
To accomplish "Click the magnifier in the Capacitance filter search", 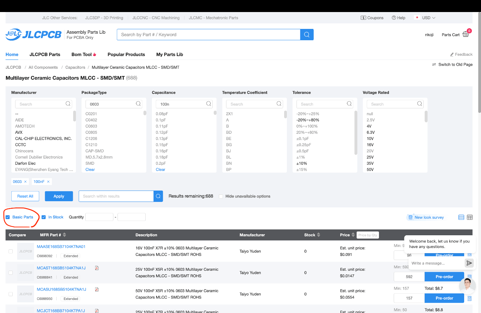I will pos(209,104).
